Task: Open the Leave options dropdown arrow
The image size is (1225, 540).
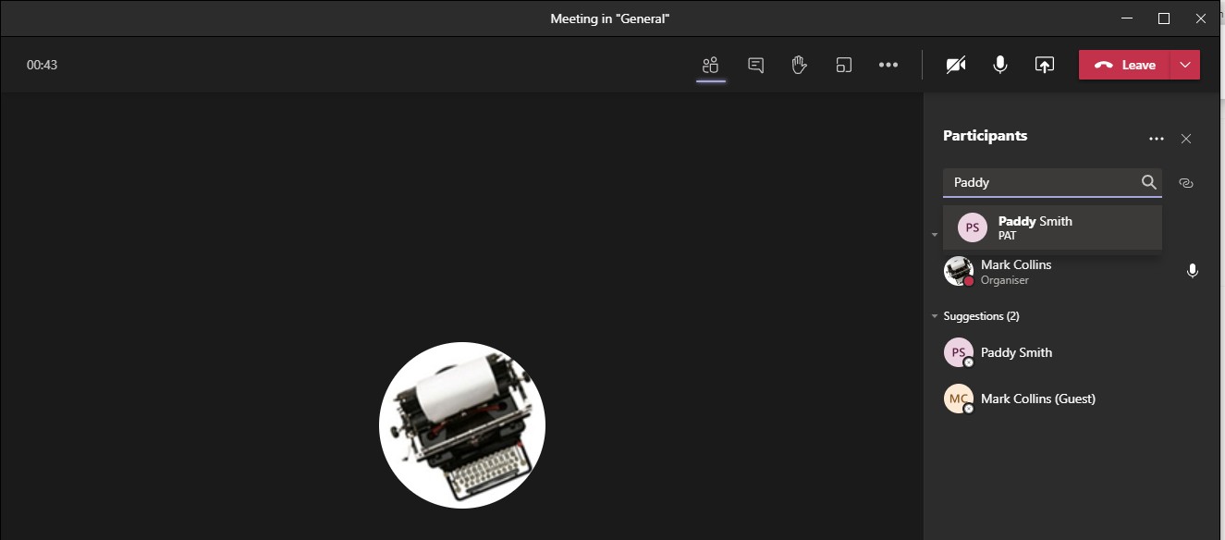Action: (x=1186, y=65)
